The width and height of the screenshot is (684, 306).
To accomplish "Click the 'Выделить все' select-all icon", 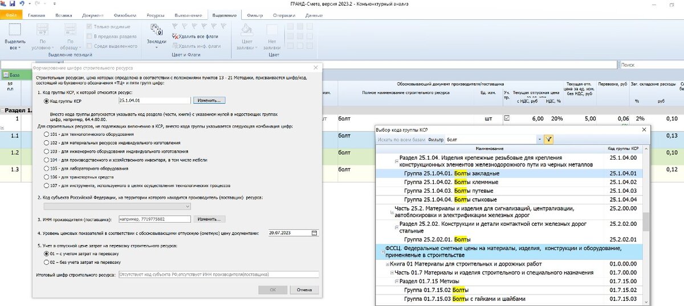I will pyautogui.click(x=15, y=30).
